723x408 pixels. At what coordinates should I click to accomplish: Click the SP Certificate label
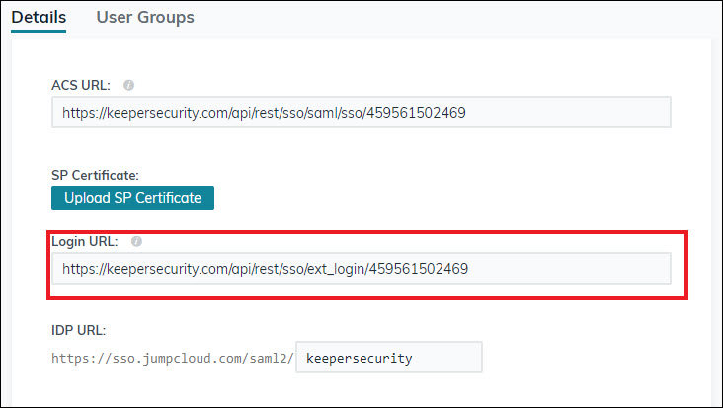pyautogui.click(x=95, y=175)
